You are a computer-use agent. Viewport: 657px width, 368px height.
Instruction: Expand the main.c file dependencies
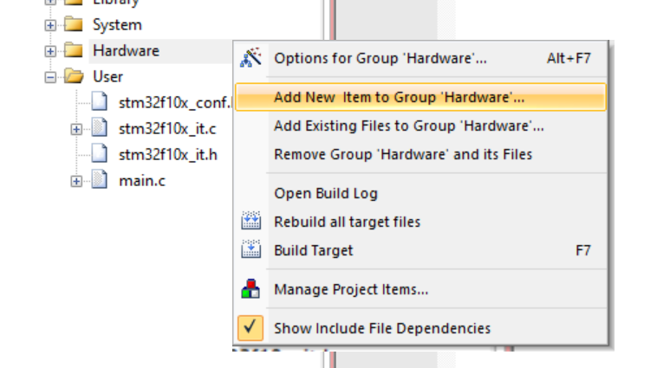click(77, 181)
